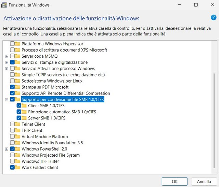The width and height of the screenshot is (219, 187).
Task: Expand the Windows PowerShell 2.0 node
Action: pos(7,149)
